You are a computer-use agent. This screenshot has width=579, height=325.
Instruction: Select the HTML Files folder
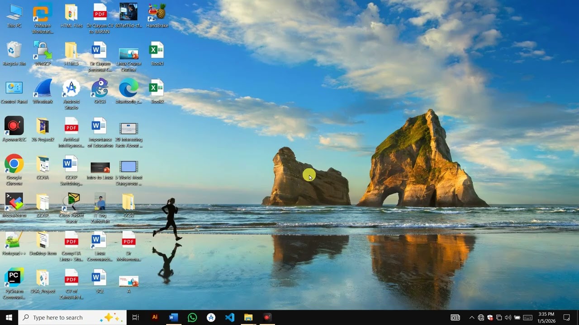[x=71, y=16]
